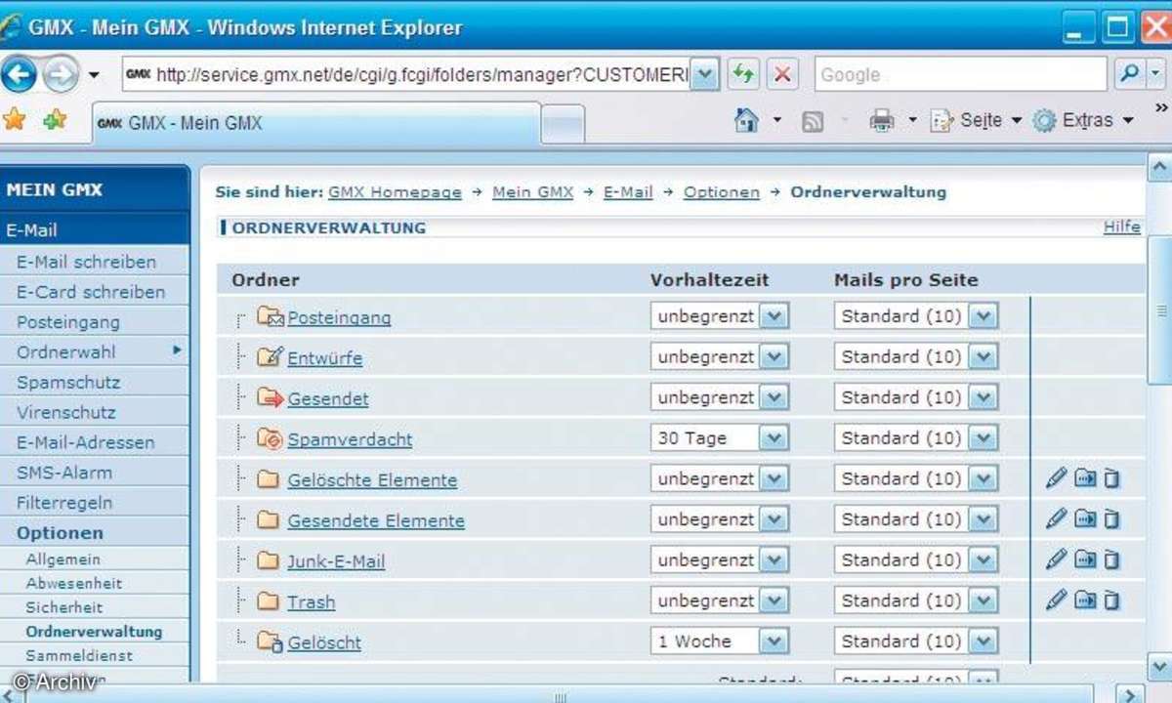Viewport: 1172px width, 703px height.
Task: Click the URL address bar field
Action: coord(405,74)
